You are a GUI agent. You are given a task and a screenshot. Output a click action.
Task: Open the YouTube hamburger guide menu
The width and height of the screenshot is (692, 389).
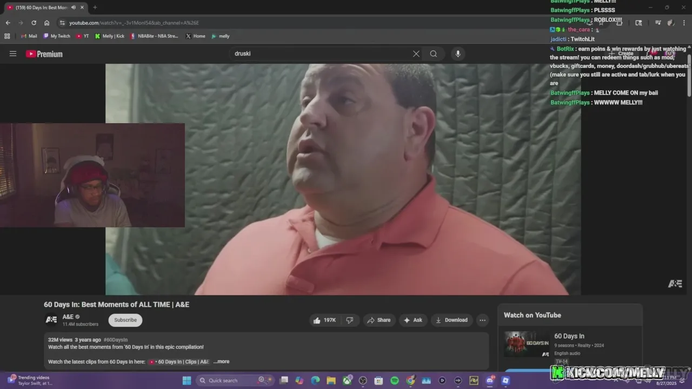(13, 53)
